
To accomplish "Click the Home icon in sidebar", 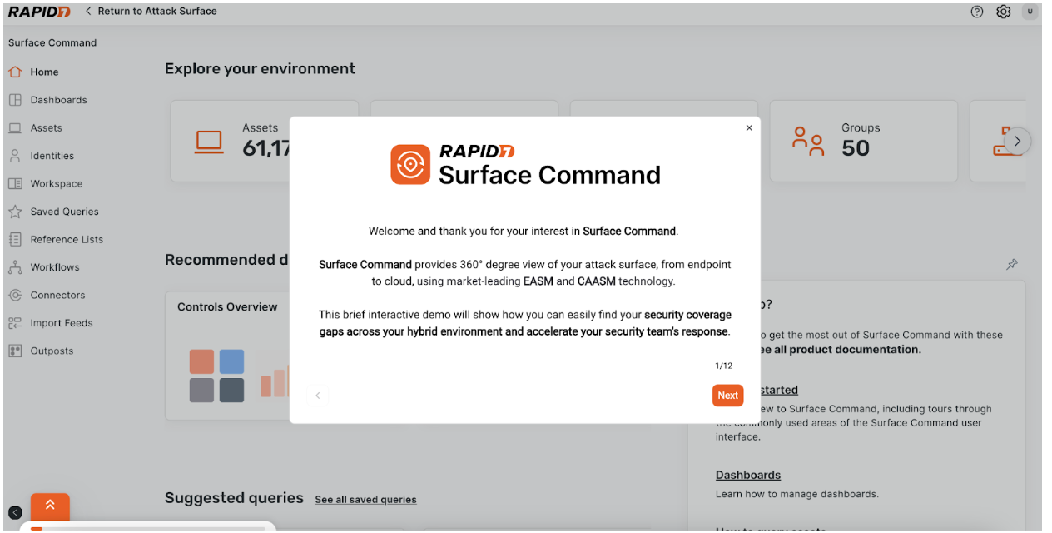I will [x=15, y=72].
